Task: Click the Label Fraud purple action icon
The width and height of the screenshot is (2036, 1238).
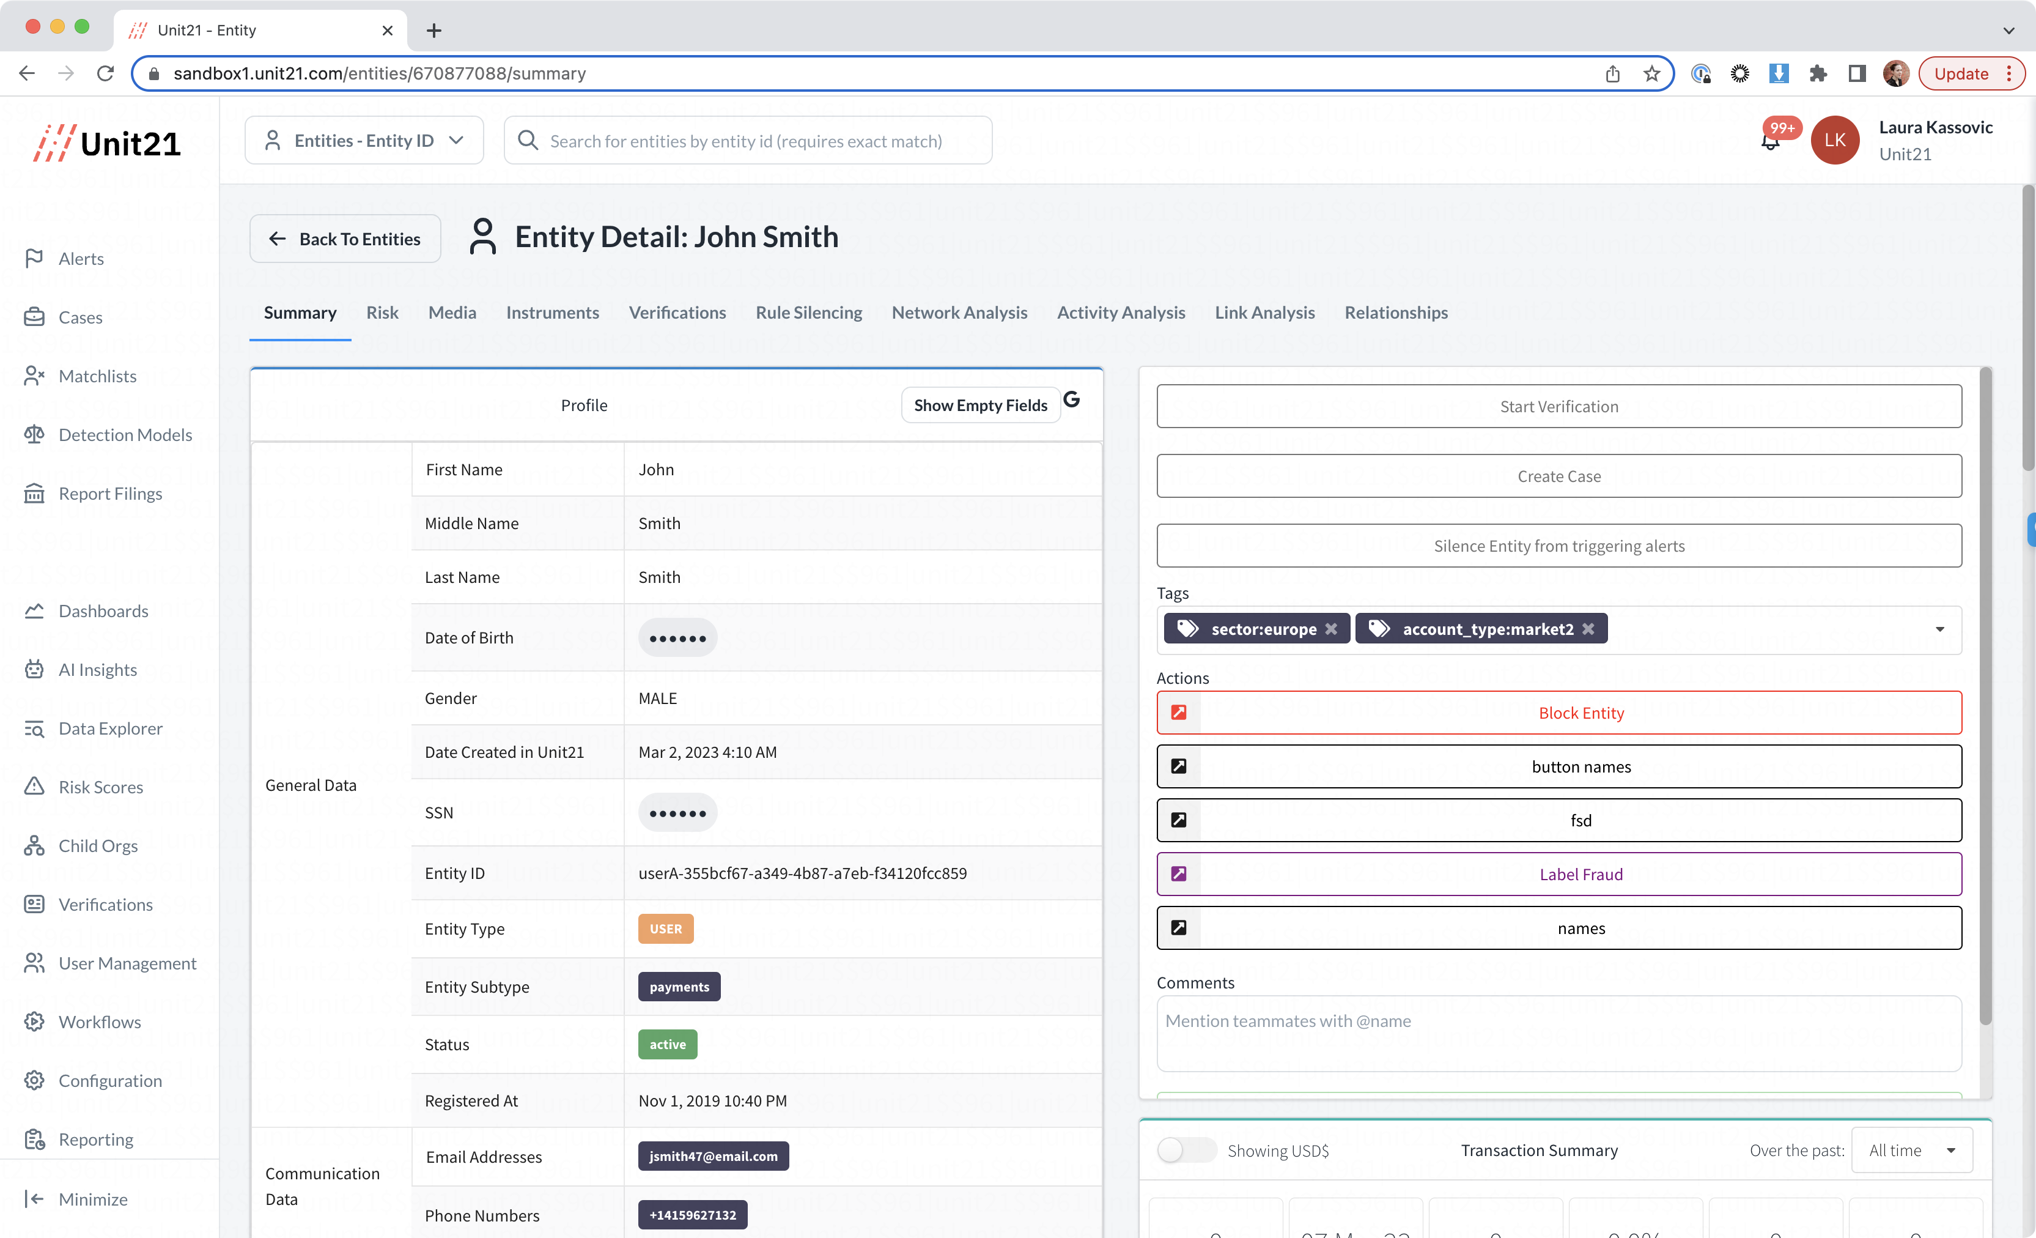Action: pyautogui.click(x=1179, y=873)
